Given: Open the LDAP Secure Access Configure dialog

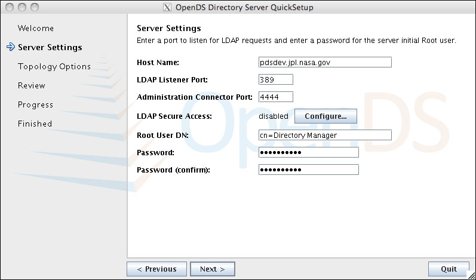Looking at the screenshot, I should point(325,116).
